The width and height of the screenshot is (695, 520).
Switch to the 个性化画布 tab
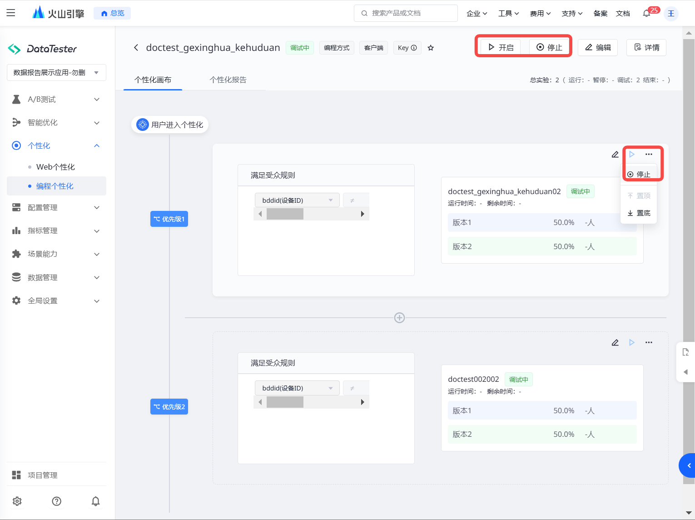pyautogui.click(x=153, y=80)
